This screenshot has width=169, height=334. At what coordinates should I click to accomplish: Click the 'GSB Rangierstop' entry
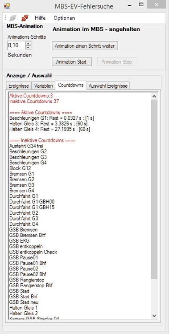point(27,280)
